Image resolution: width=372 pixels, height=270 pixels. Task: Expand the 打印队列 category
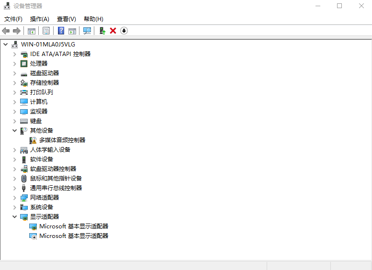(x=15, y=92)
